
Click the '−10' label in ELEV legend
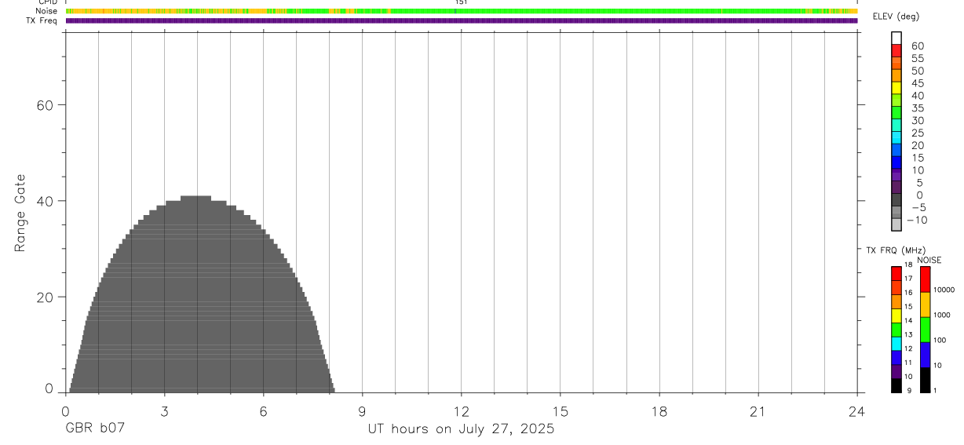click(x=916, y=220)
